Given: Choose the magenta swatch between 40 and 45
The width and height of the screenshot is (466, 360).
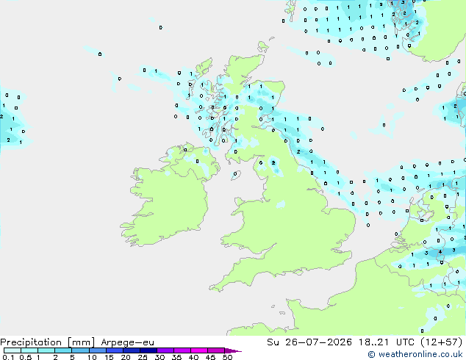Looking at the screenshot, I should 199,350.
